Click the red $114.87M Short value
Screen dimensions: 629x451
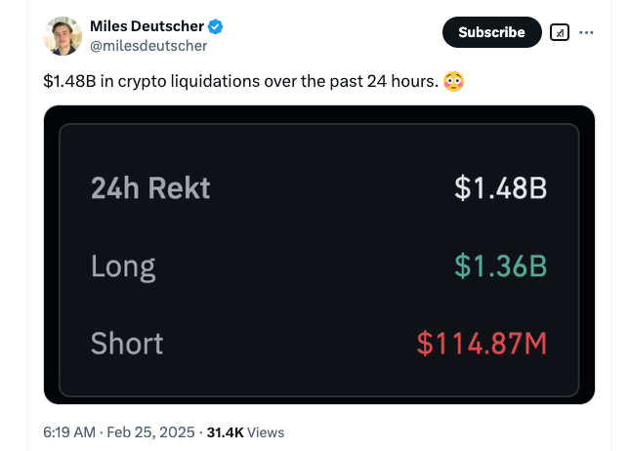click(x=482, y=344)
